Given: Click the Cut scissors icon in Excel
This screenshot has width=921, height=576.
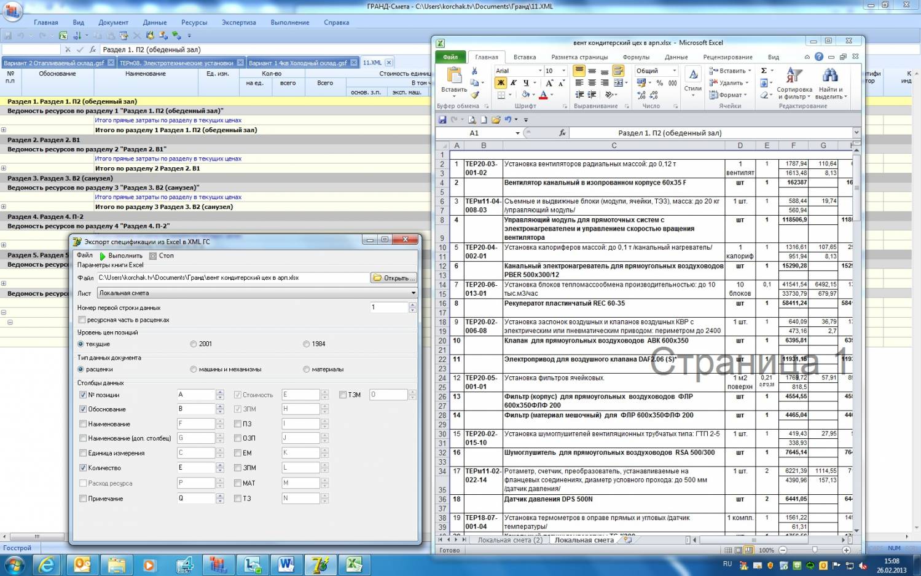Looking at the screenshot, I should [x=474, y=71].
